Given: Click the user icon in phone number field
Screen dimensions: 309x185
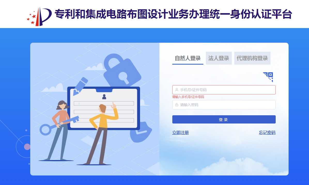Looking at the screenshot, I should tap(177, 90).
